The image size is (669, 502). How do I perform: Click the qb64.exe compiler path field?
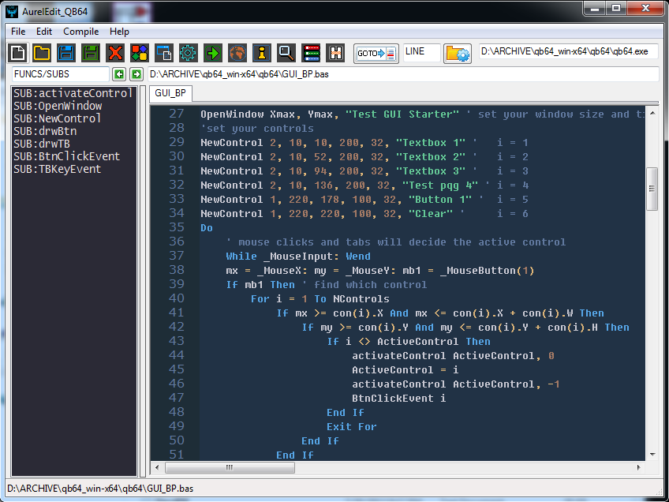point(568,51)
